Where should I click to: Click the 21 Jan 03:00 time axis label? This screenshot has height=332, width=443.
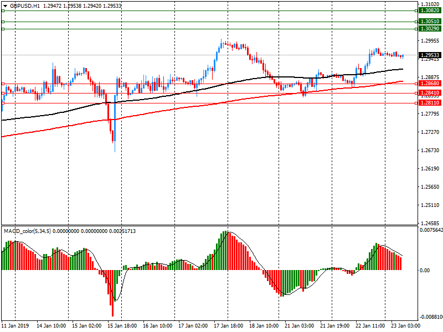pos(300,325)
